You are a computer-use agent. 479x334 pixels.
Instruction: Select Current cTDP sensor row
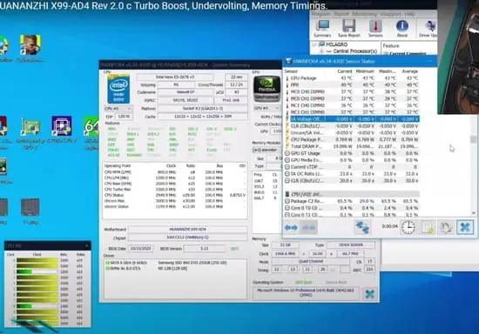coord(351,167)
